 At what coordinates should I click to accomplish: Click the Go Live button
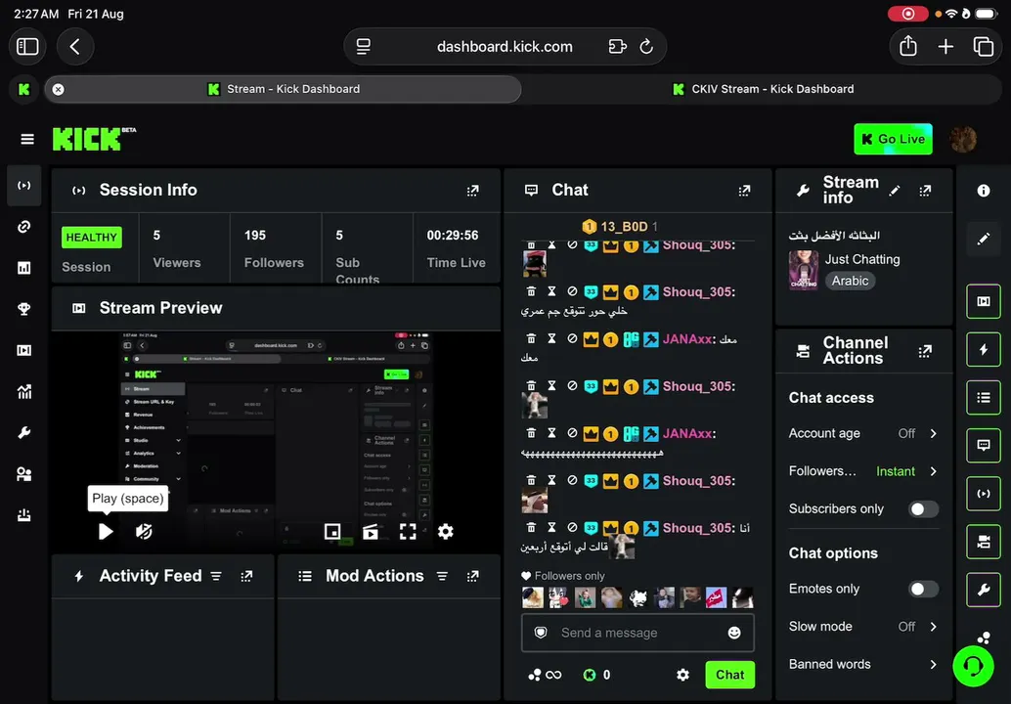pyautogui.click(x=893, y=139)
